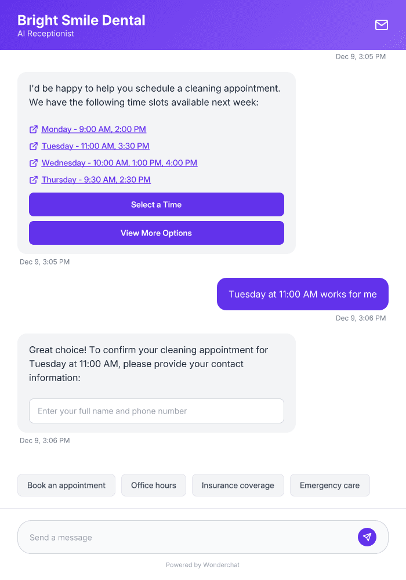Click the external link icon beside Thursday slots
The width and height of the screenshot is (406, 580).
(33, 180)
